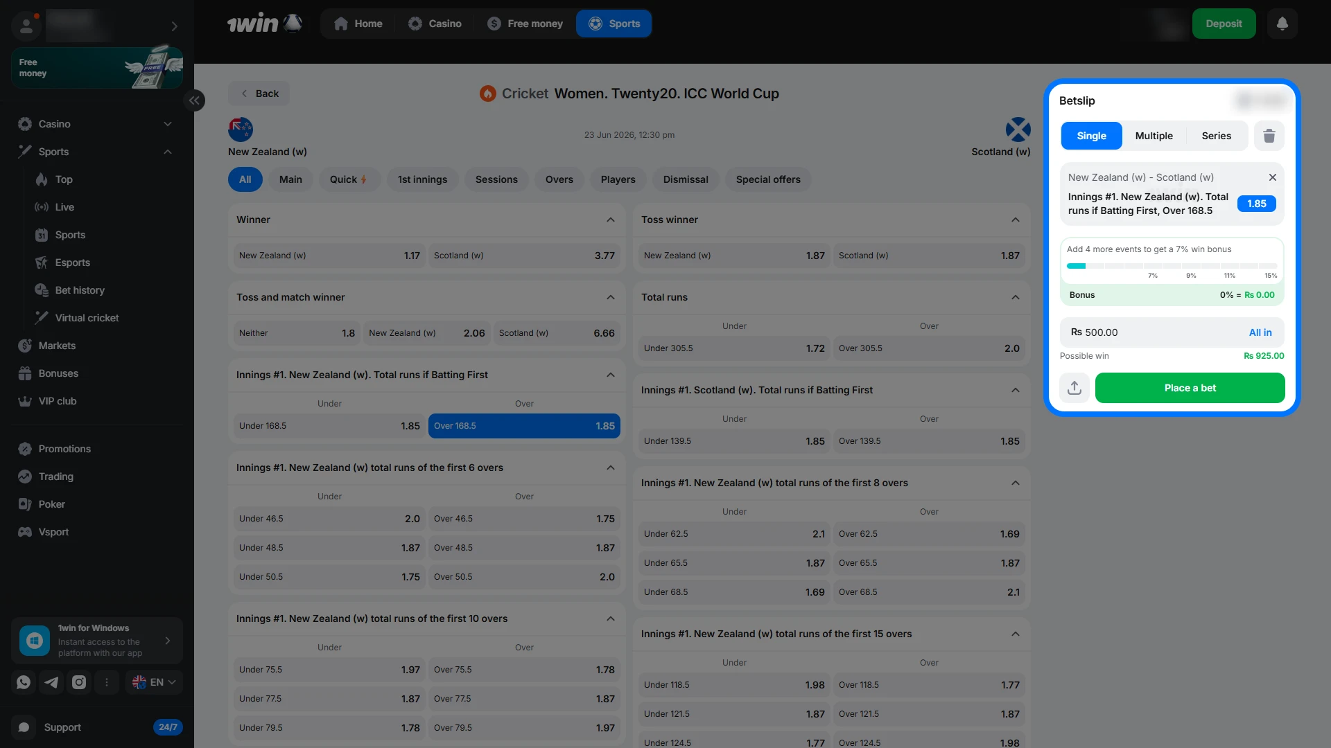Open Poker in sidebar
The height and width of the screenshot is (748, 1331).
[x=51, y=504]
